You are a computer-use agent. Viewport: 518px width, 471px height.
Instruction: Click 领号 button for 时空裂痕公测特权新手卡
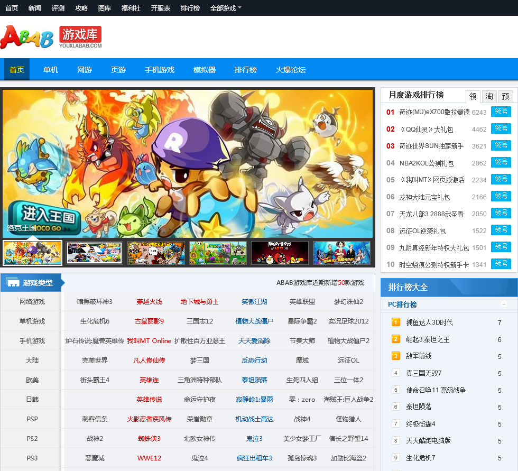click(x=501, y=264)
